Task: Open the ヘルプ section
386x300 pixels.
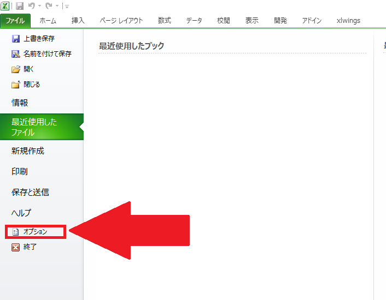Action: tap(21, 213)
